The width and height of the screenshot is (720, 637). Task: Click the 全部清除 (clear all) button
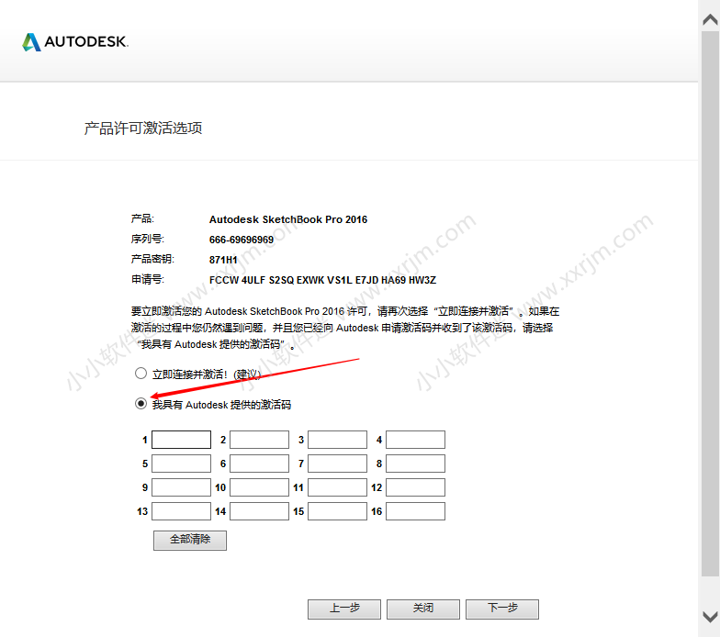tap(190, 540)
